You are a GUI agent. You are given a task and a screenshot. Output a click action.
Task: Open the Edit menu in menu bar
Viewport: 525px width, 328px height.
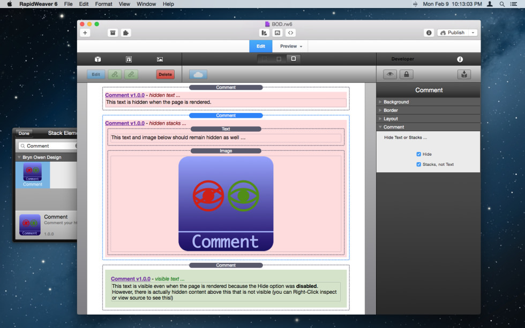click(84, 4)
